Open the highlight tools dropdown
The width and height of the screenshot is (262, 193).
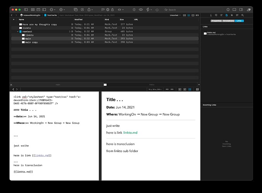[149, 10]
